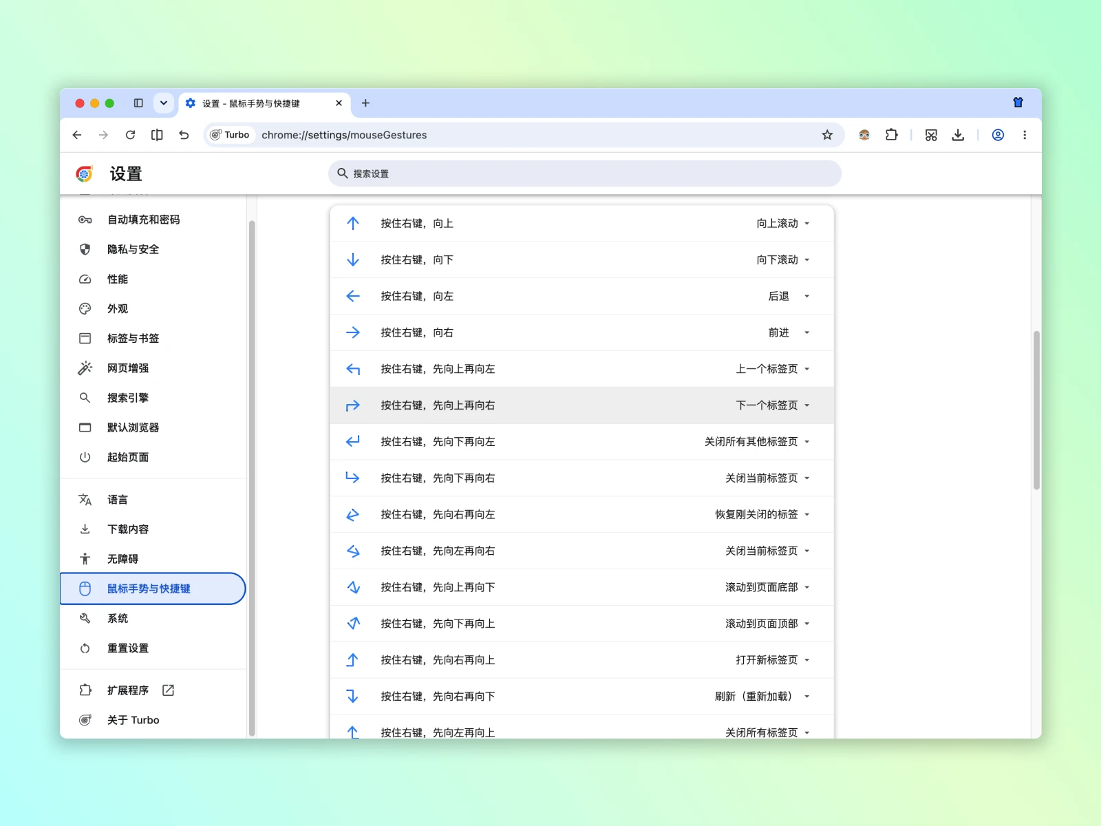Select 隐私与安全 in settings sidebar

[153, 249]
